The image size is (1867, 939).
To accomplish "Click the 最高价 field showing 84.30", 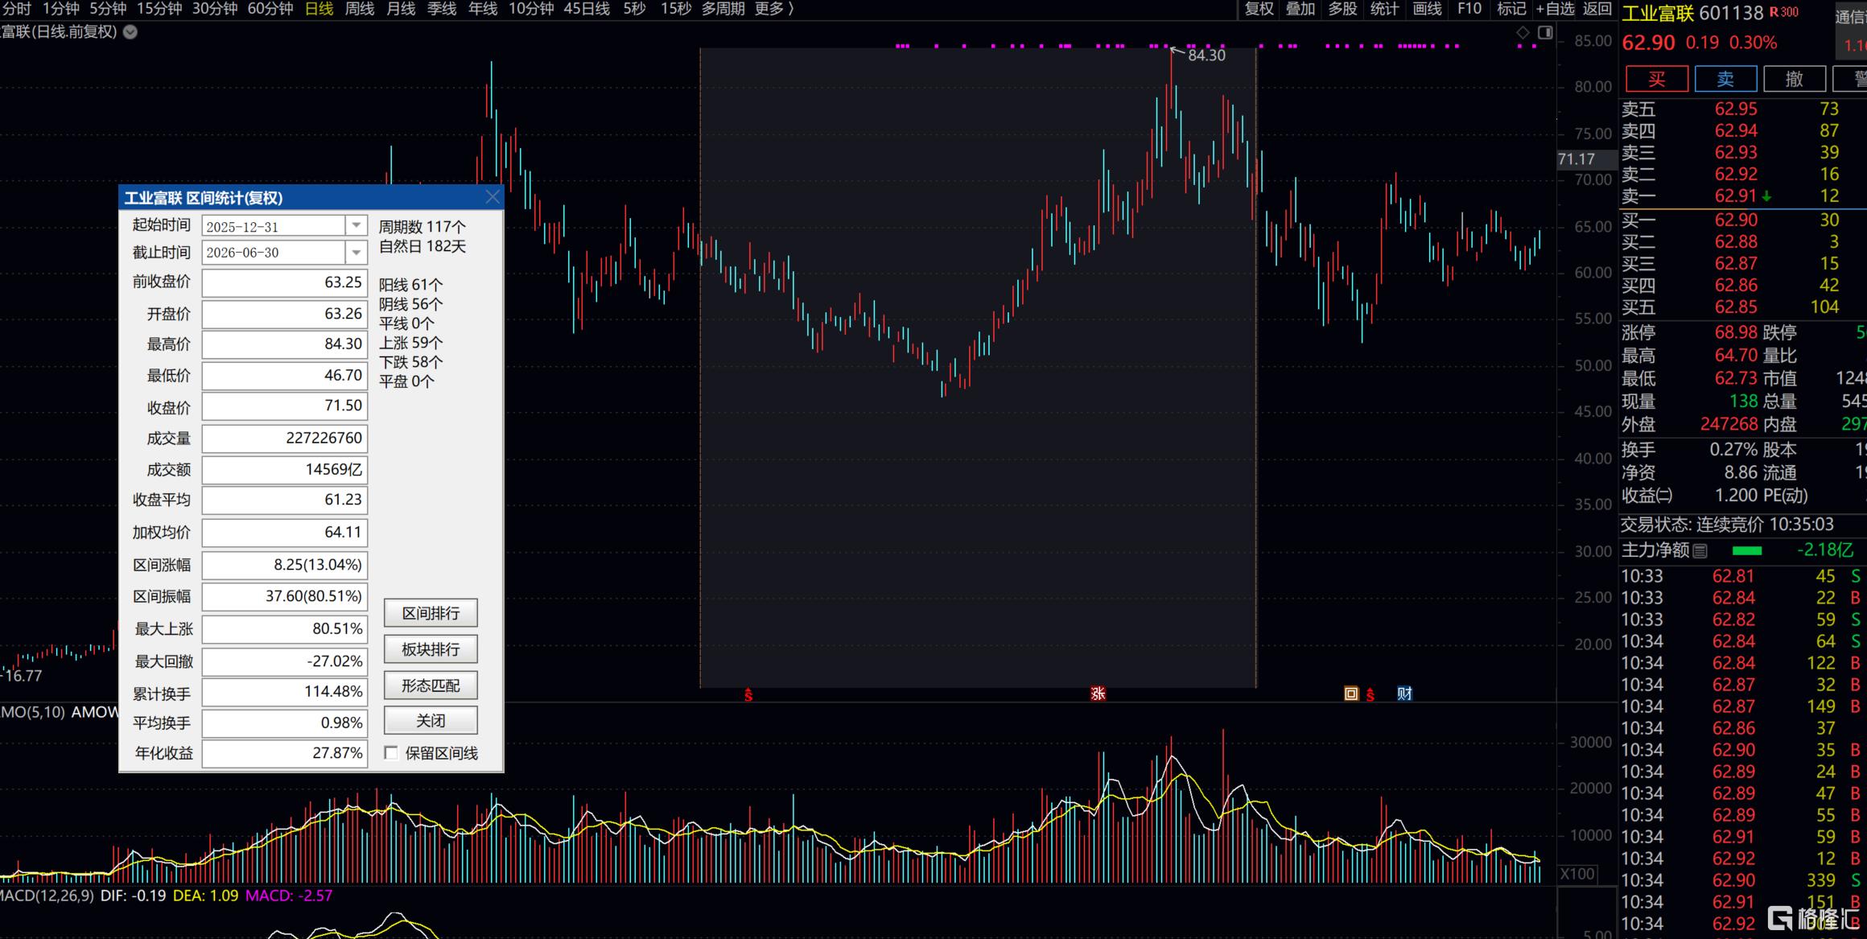I will (x=285, y=345).
